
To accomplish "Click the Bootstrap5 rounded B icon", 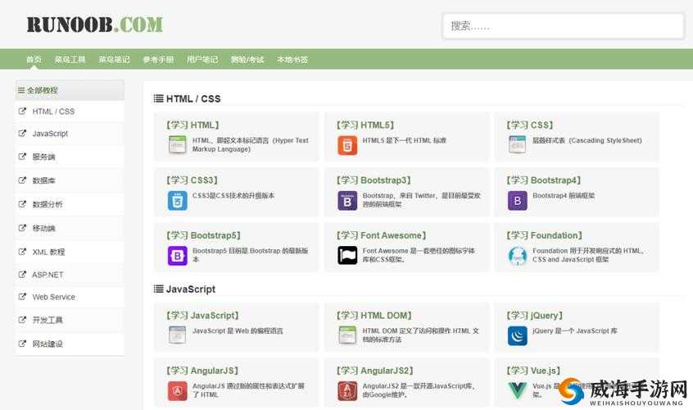I will (x=178, y=256).
